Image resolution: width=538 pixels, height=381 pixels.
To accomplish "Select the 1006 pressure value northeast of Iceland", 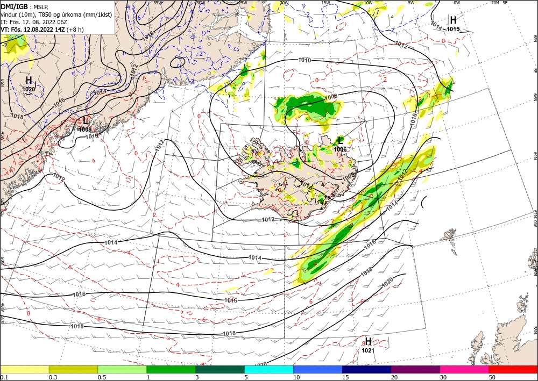I will [x=340, y=149].
